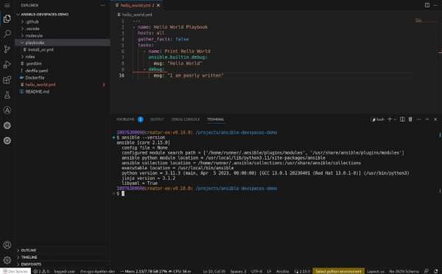Open the errors and warnings status item
The height and width of the screenshot is (274, 442).
click(41, 271)
